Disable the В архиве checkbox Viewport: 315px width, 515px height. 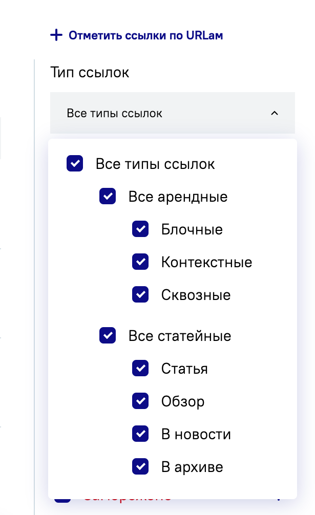coord(140,467)
